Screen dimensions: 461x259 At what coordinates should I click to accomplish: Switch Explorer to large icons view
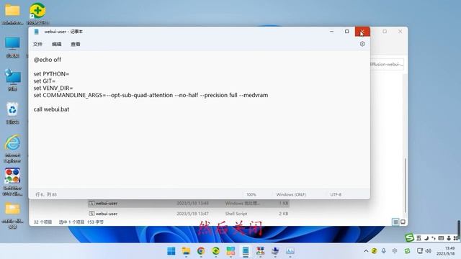point(403,222)
